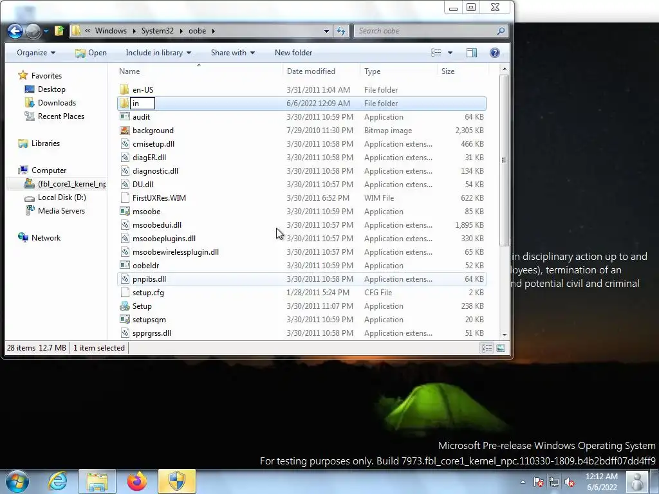Select DU.dll file icon

(124, 184)
